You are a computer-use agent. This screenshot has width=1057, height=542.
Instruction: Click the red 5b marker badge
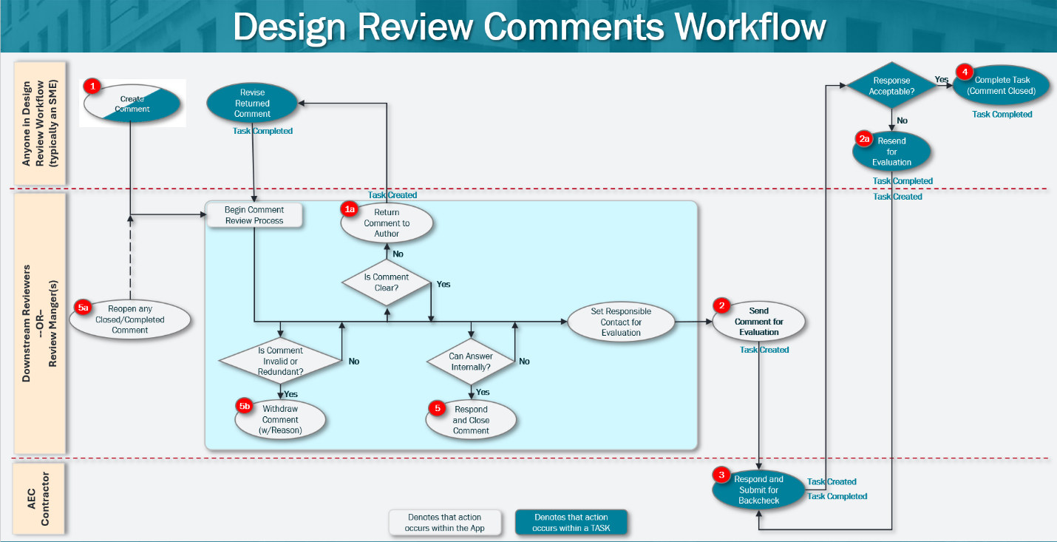(x=245, y=406)
